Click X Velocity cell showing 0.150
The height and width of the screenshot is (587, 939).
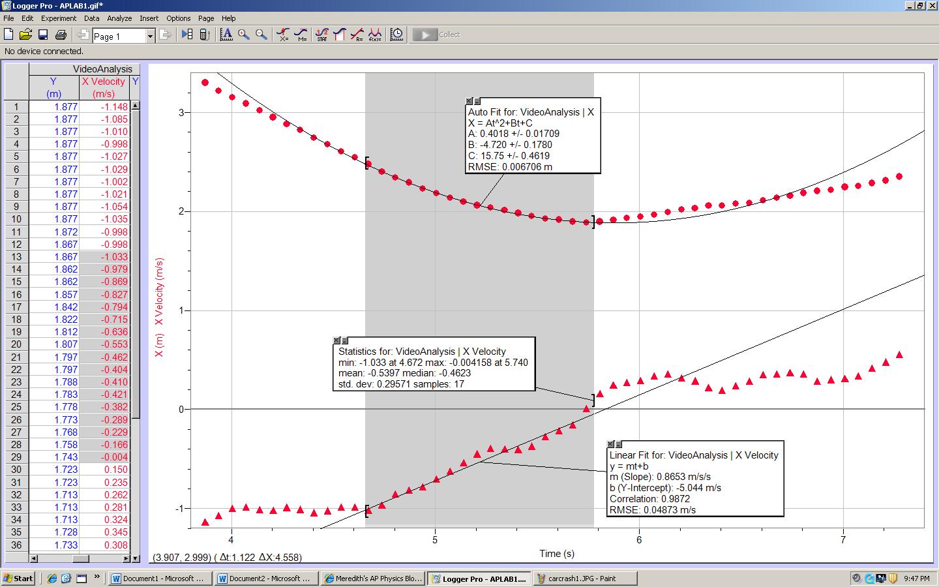pos(104,470)
